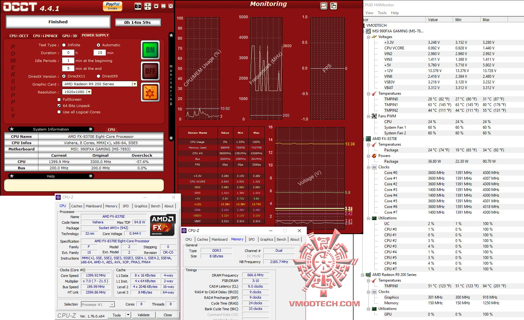Click the graph icon in the Monitoring header
The height and width of the screenshot is (320, 524).
tap(324, 6)
